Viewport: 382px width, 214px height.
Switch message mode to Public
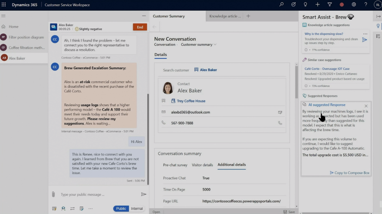point(121,208)
